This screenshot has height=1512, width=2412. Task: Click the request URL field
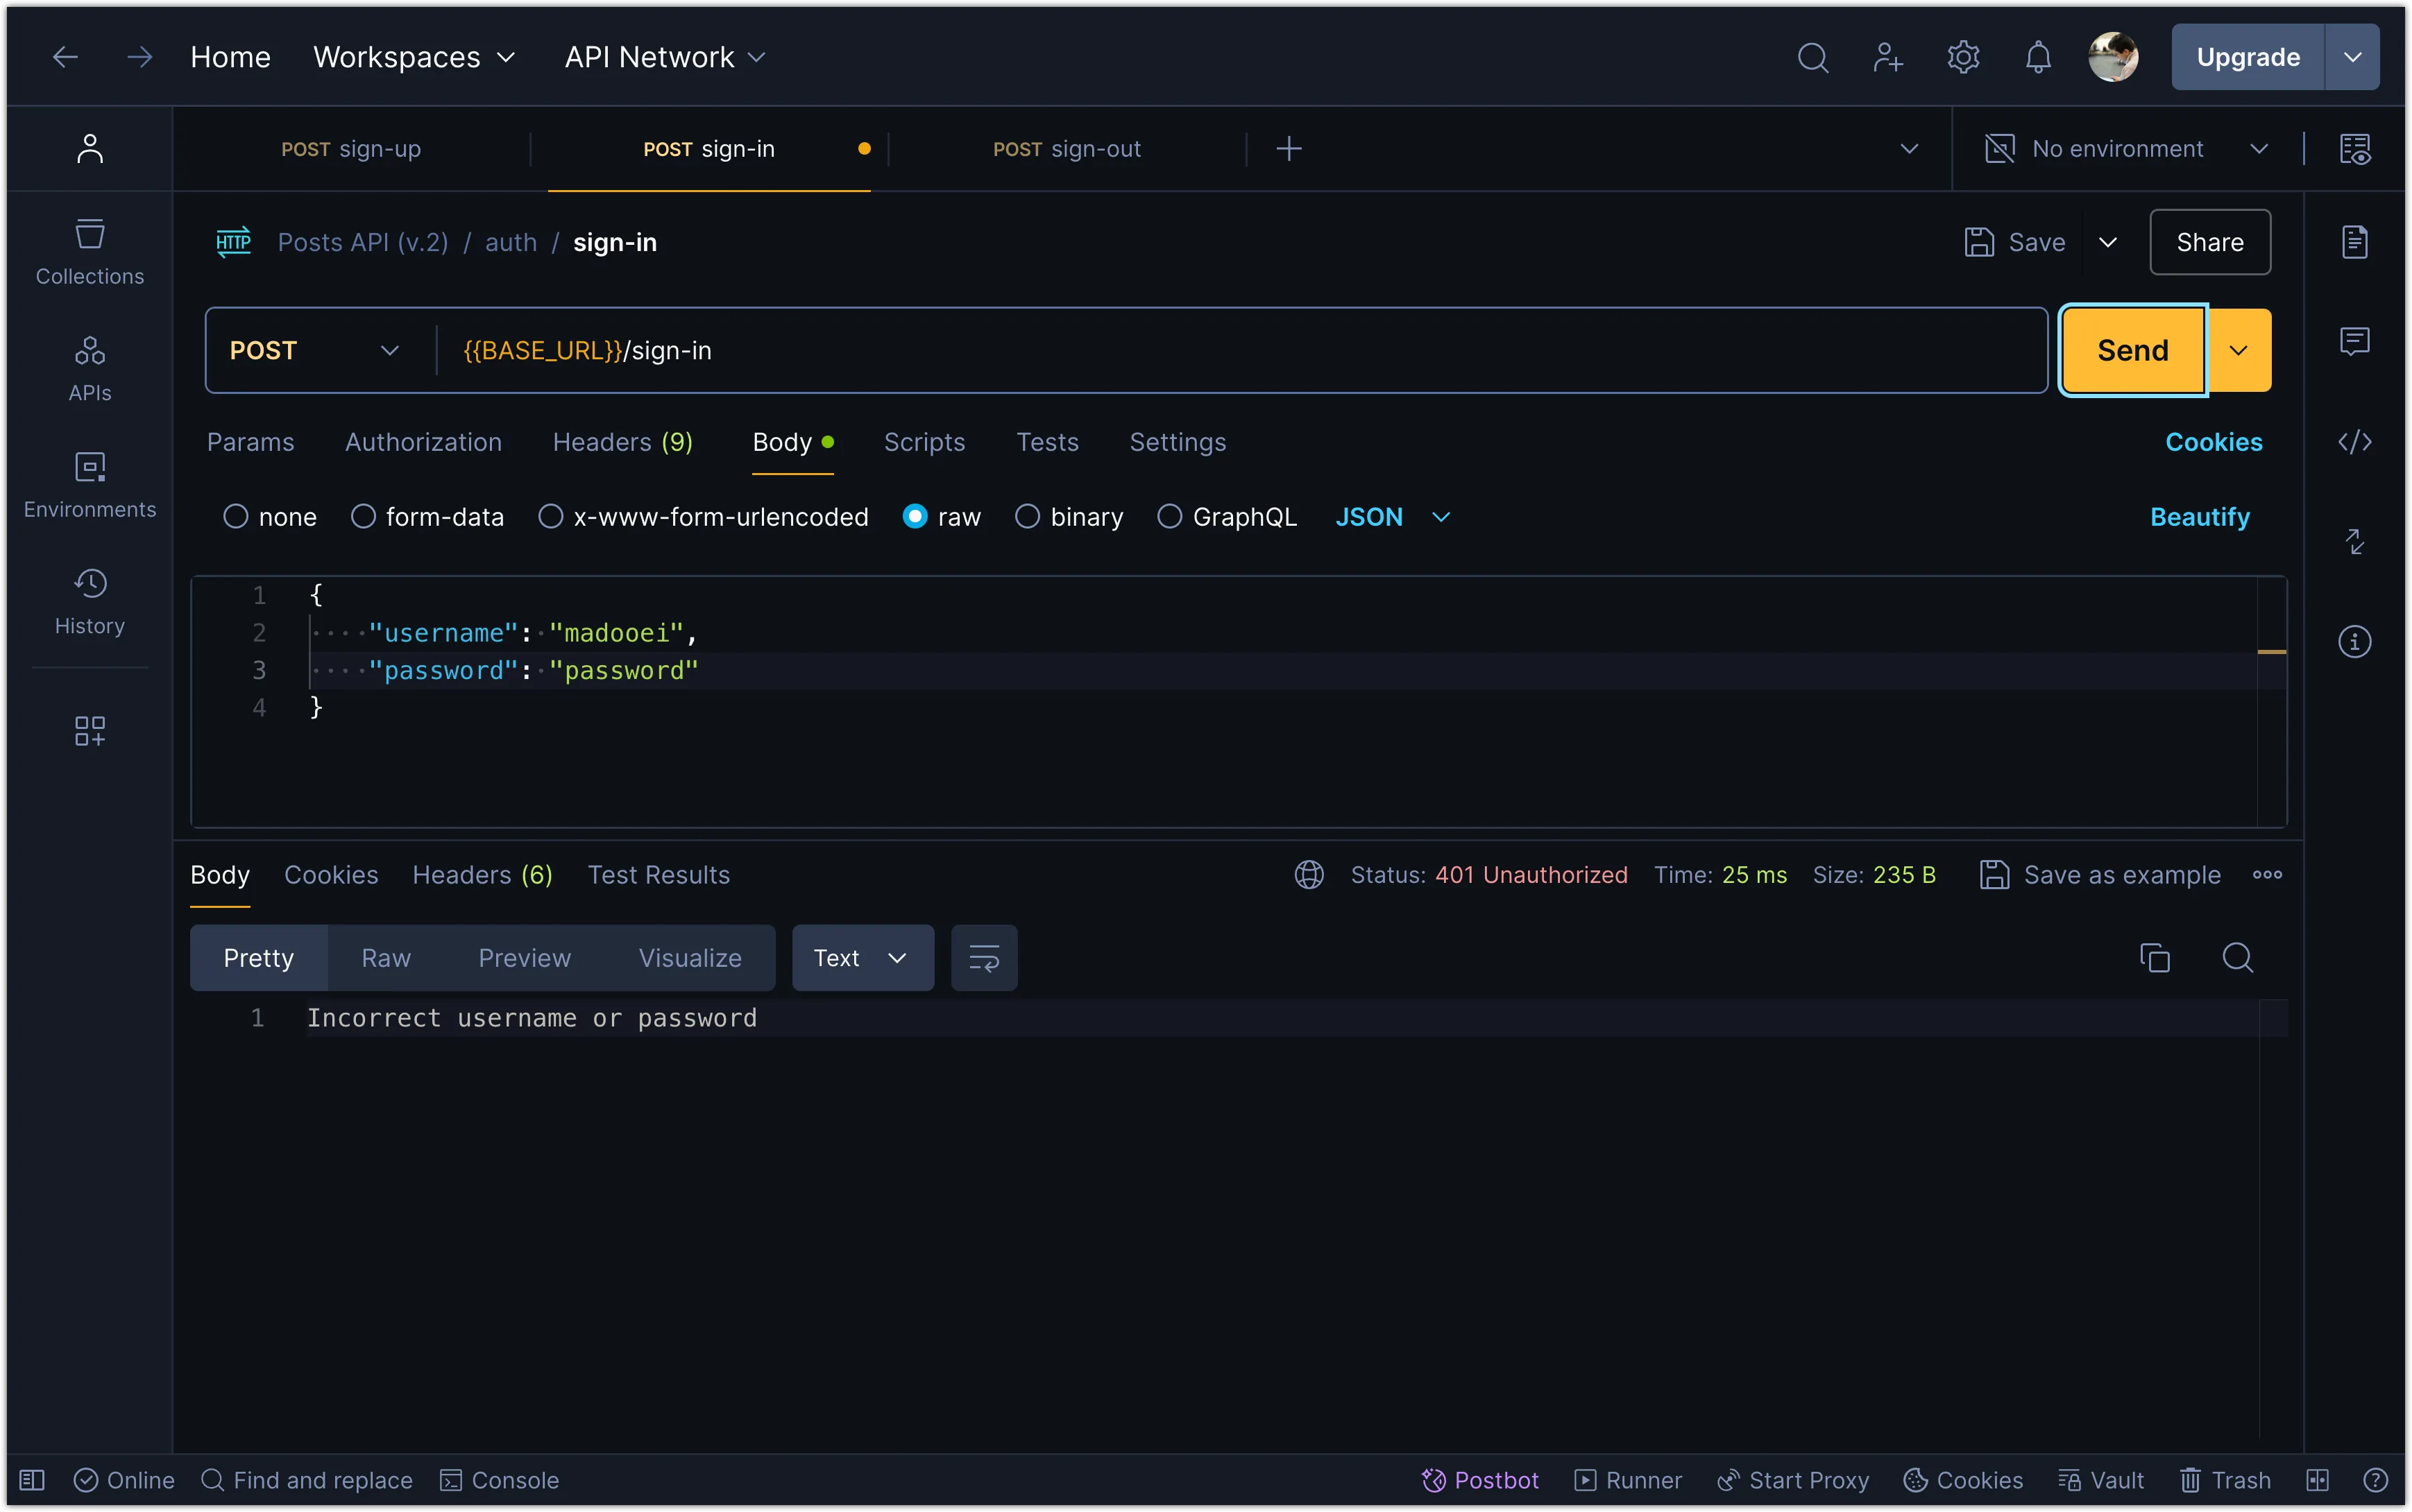(1241, 350)
